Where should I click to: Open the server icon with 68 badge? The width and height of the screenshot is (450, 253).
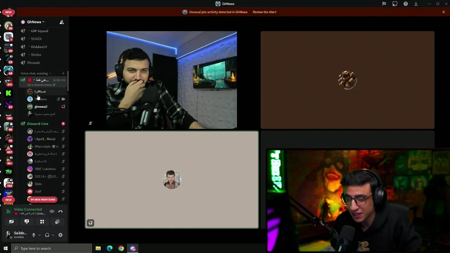(x=8, y=70)
